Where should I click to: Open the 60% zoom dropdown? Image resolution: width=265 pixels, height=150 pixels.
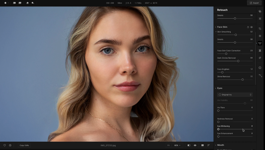(177, 145)
